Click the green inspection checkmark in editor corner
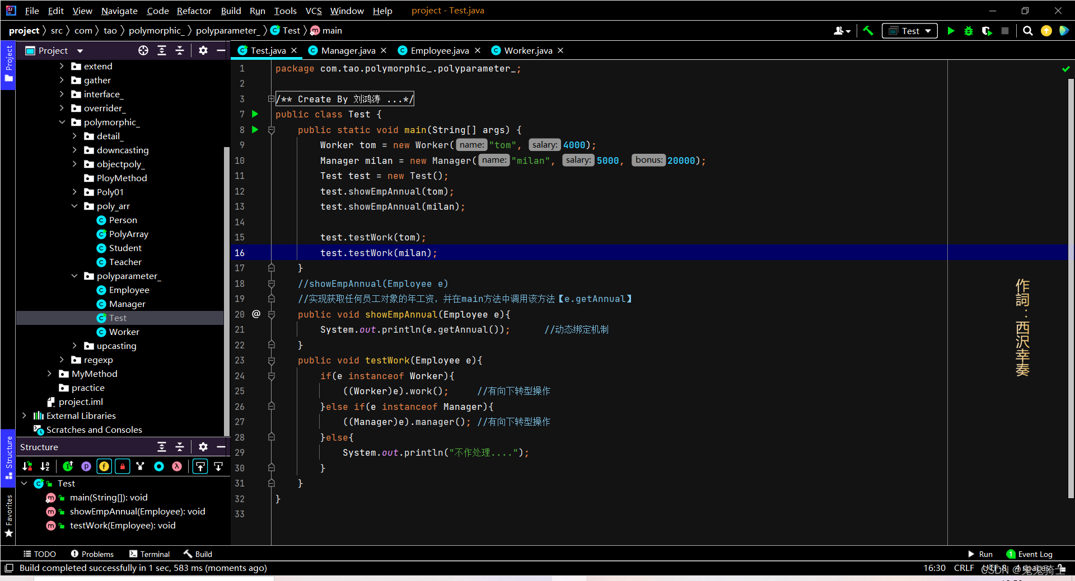This screenshot has height=581, width=1075. pos(1065,69)
